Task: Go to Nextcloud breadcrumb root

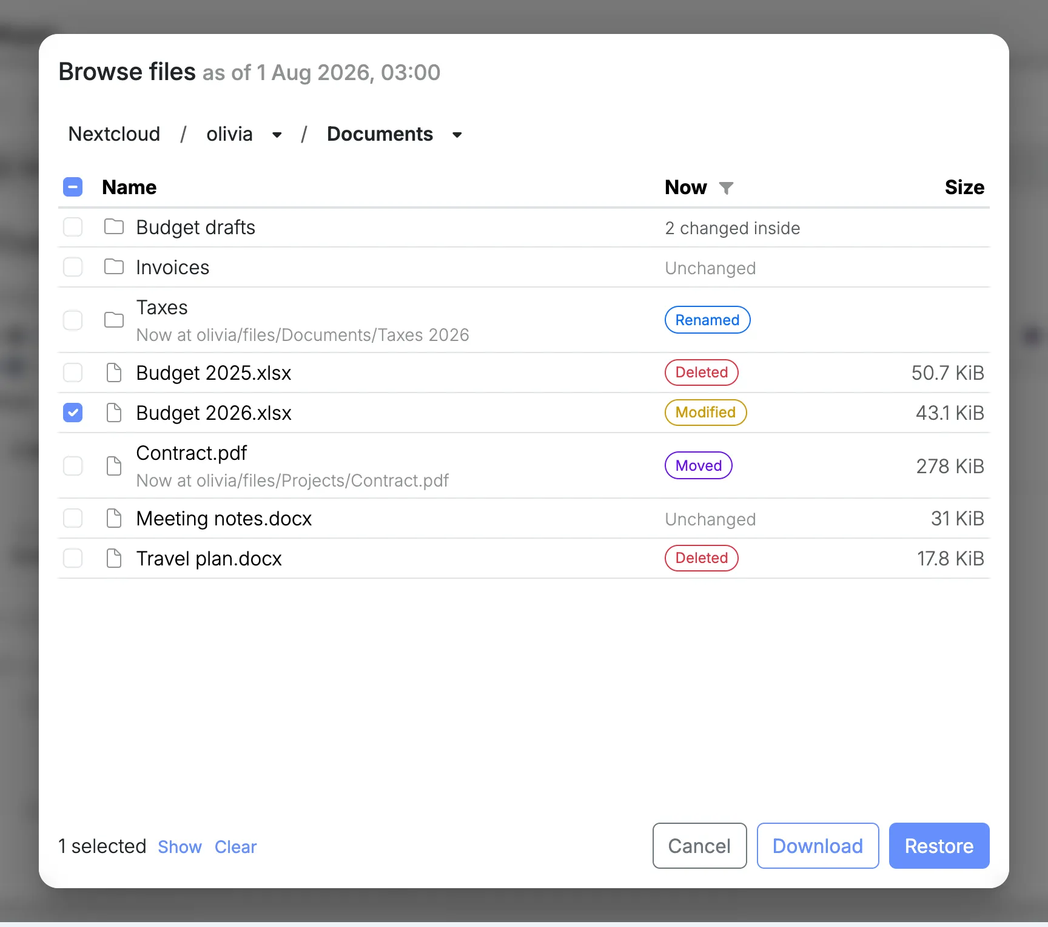Action: coord(114,134)
